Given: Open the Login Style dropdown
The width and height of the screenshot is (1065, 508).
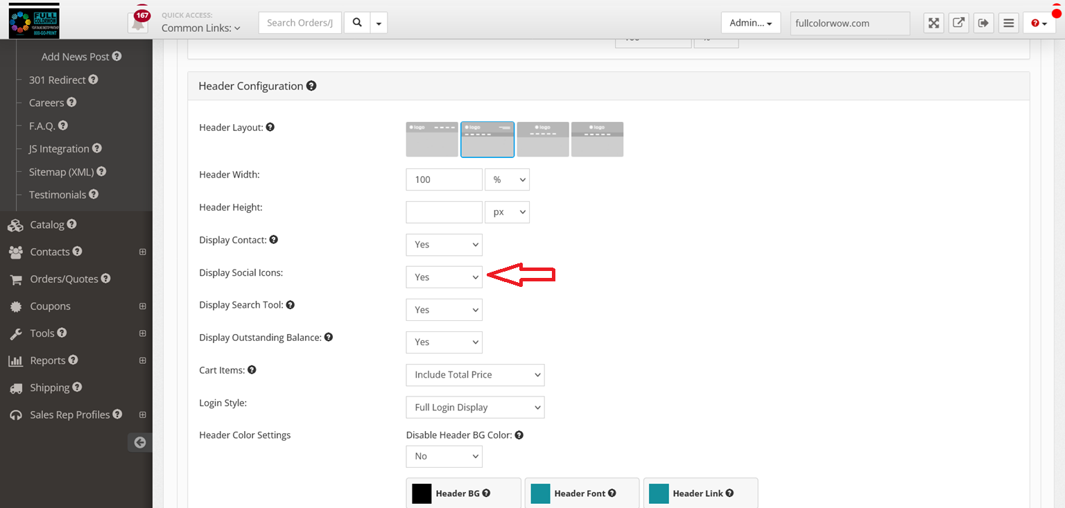Looking at the screenshot, I should point(475,408).
